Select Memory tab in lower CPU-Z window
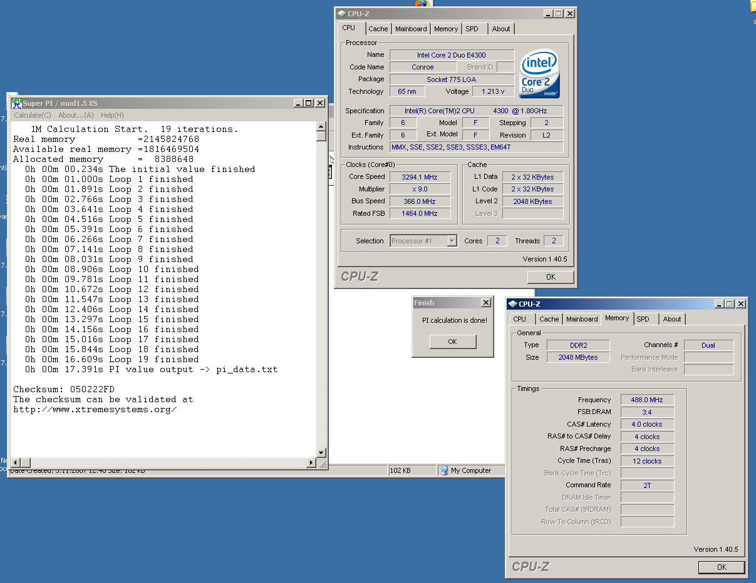The height and width of the screenshot is (583, 756). tap(617, 318)
